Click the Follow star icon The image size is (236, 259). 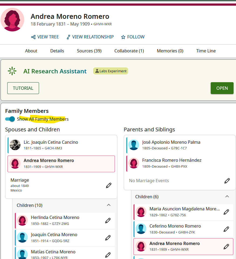[123, 37]
